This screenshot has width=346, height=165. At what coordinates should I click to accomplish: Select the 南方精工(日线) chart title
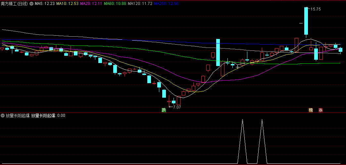14,4
